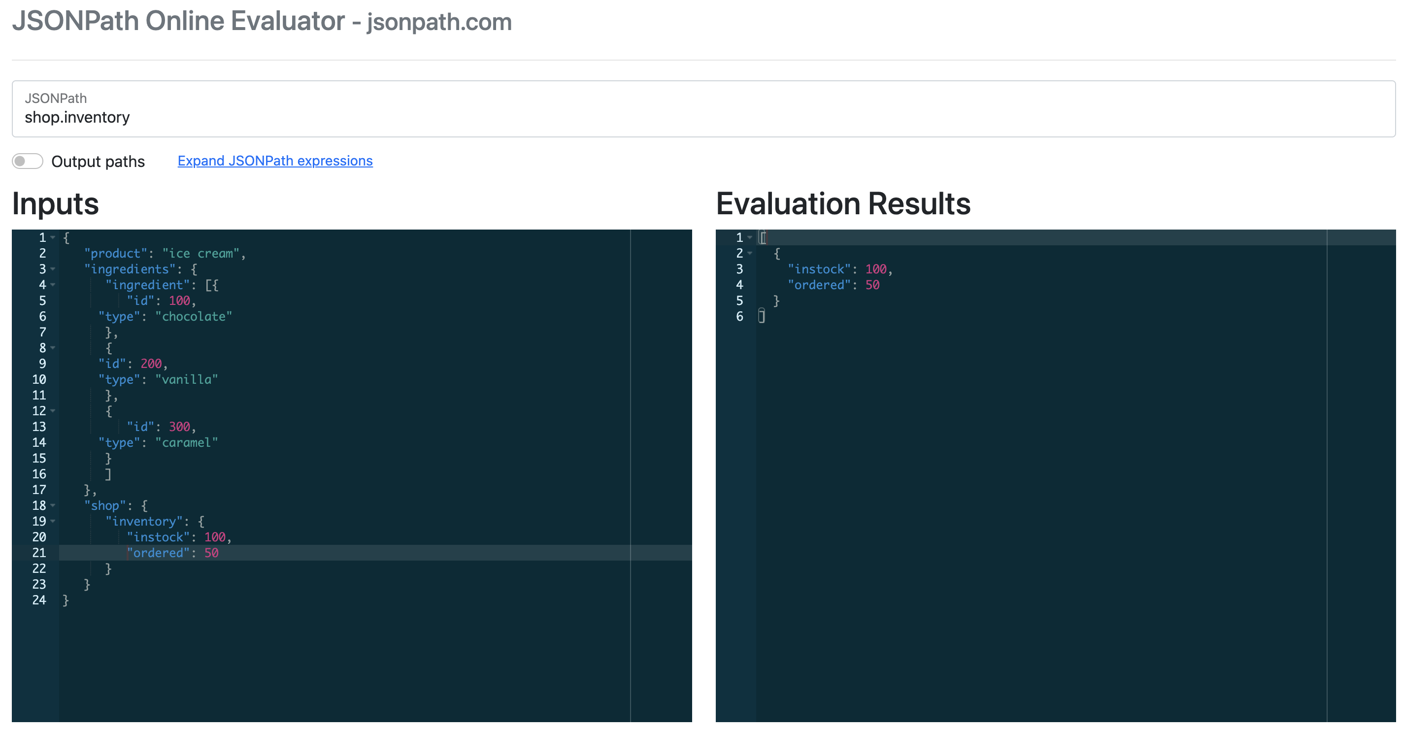
Task: Collapse the shop object fold arrow
Action: pyautogui.click(x=53, y=505)
